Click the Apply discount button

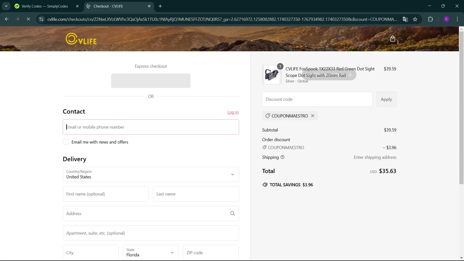point(386,99)
